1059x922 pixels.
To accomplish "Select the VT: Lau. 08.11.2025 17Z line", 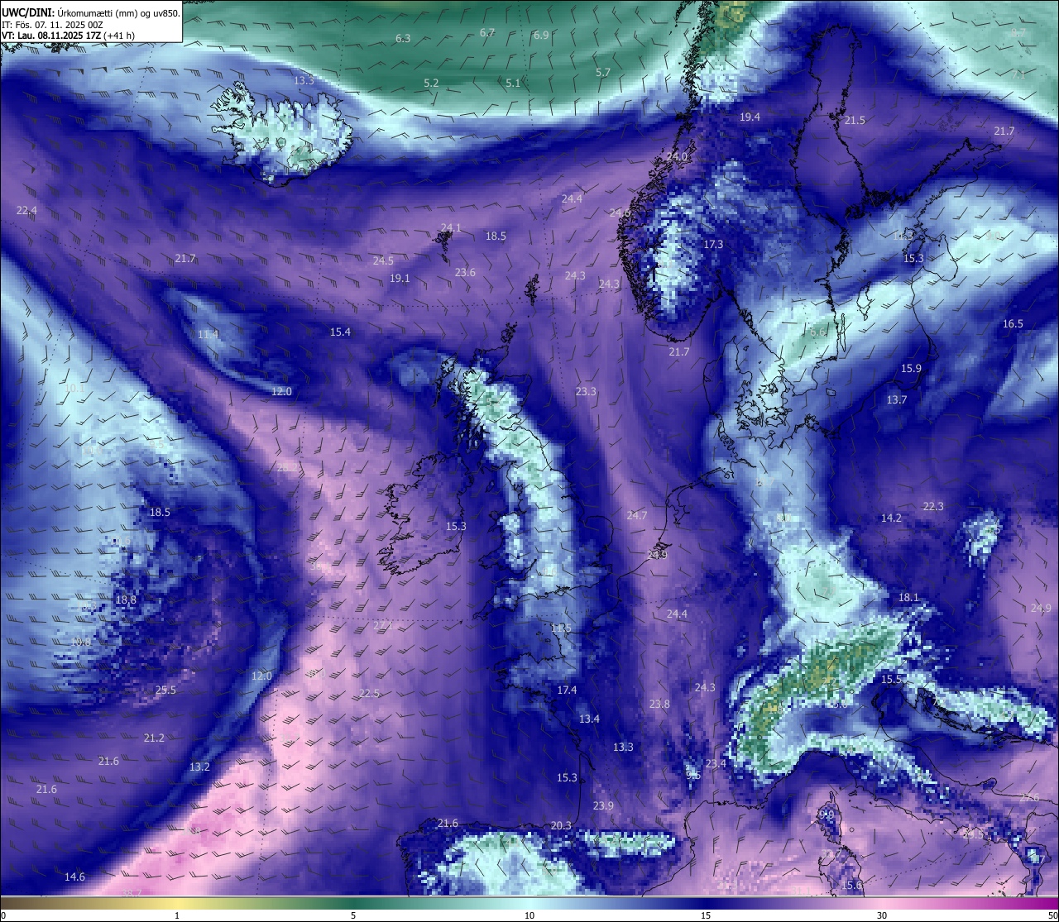I will (x=69, y=36).
